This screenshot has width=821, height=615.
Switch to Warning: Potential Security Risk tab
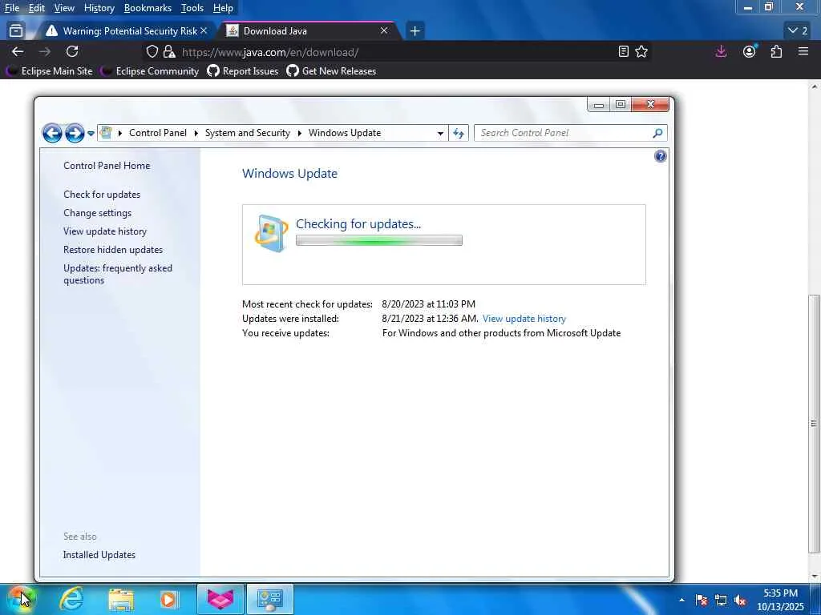click(x=126, y=31)
